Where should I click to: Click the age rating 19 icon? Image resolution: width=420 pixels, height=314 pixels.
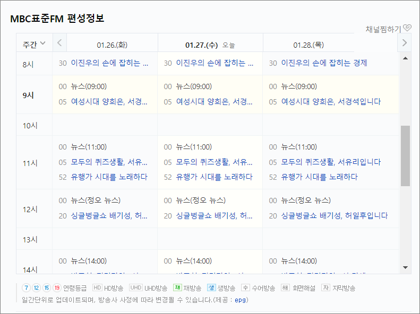click(57, 288)
